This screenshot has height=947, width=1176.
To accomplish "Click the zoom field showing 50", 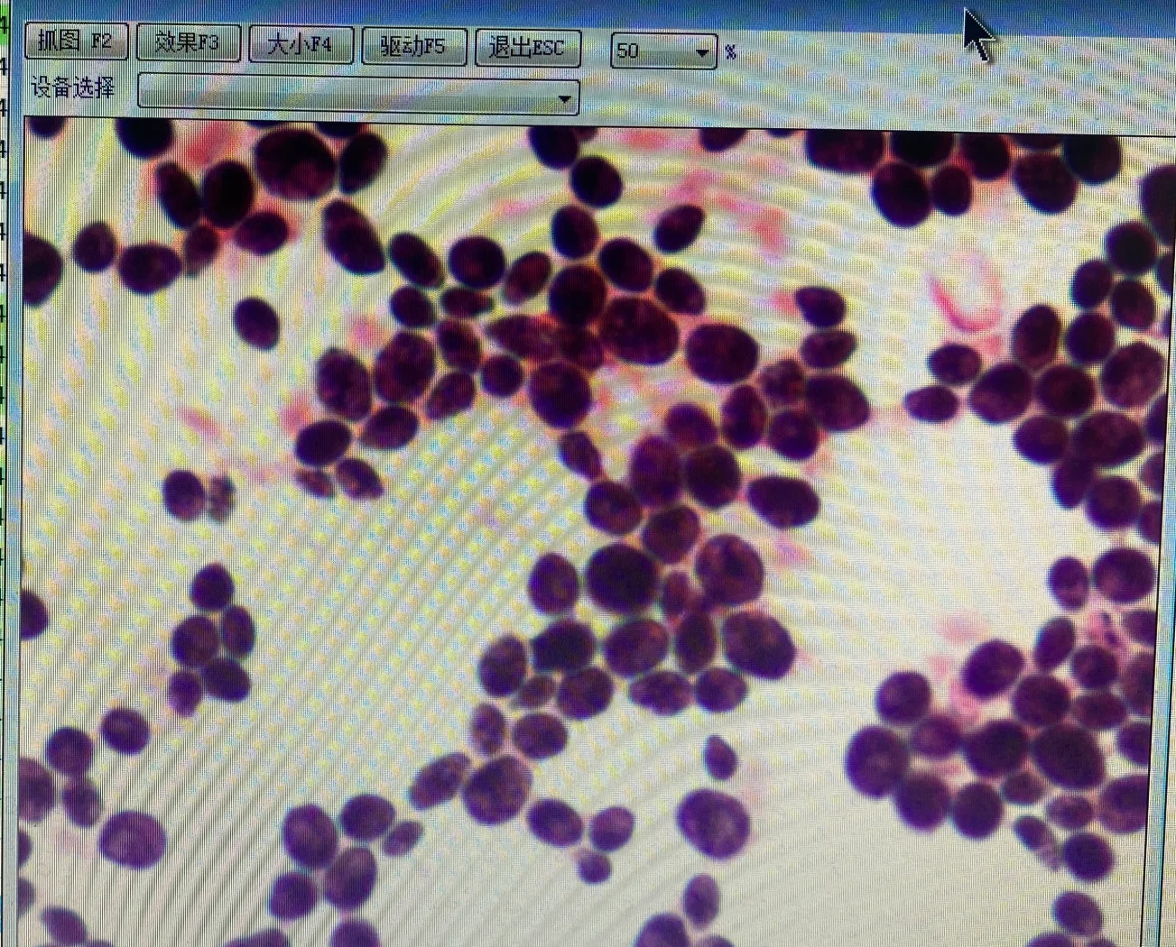I will [x=650, y=51].
